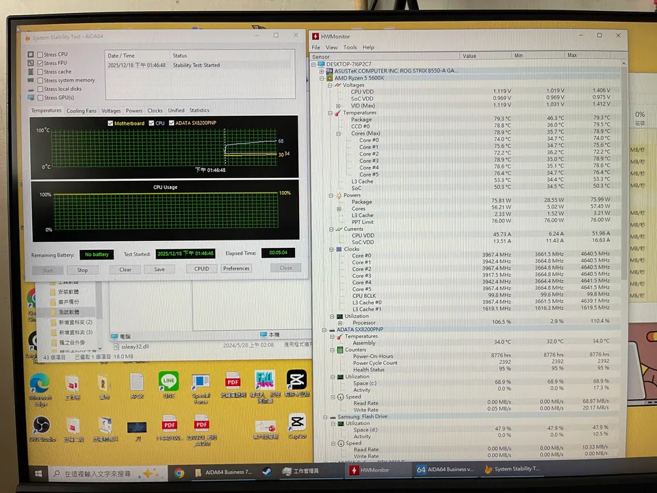Viewport: 657px width, 493px height.
Task: Click the Save button in AIDA64
Action: pyautogui.click(x=159, y=269)
